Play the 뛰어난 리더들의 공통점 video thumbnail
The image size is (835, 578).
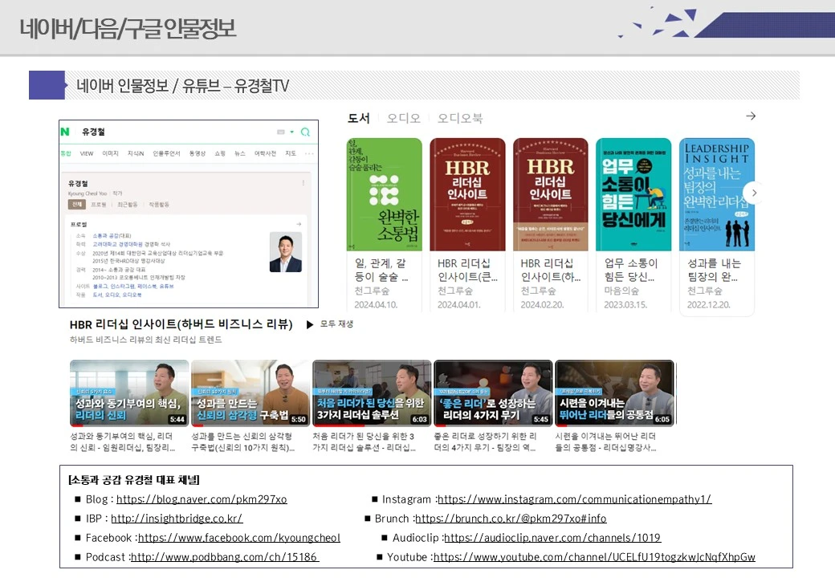click(614, 393)
